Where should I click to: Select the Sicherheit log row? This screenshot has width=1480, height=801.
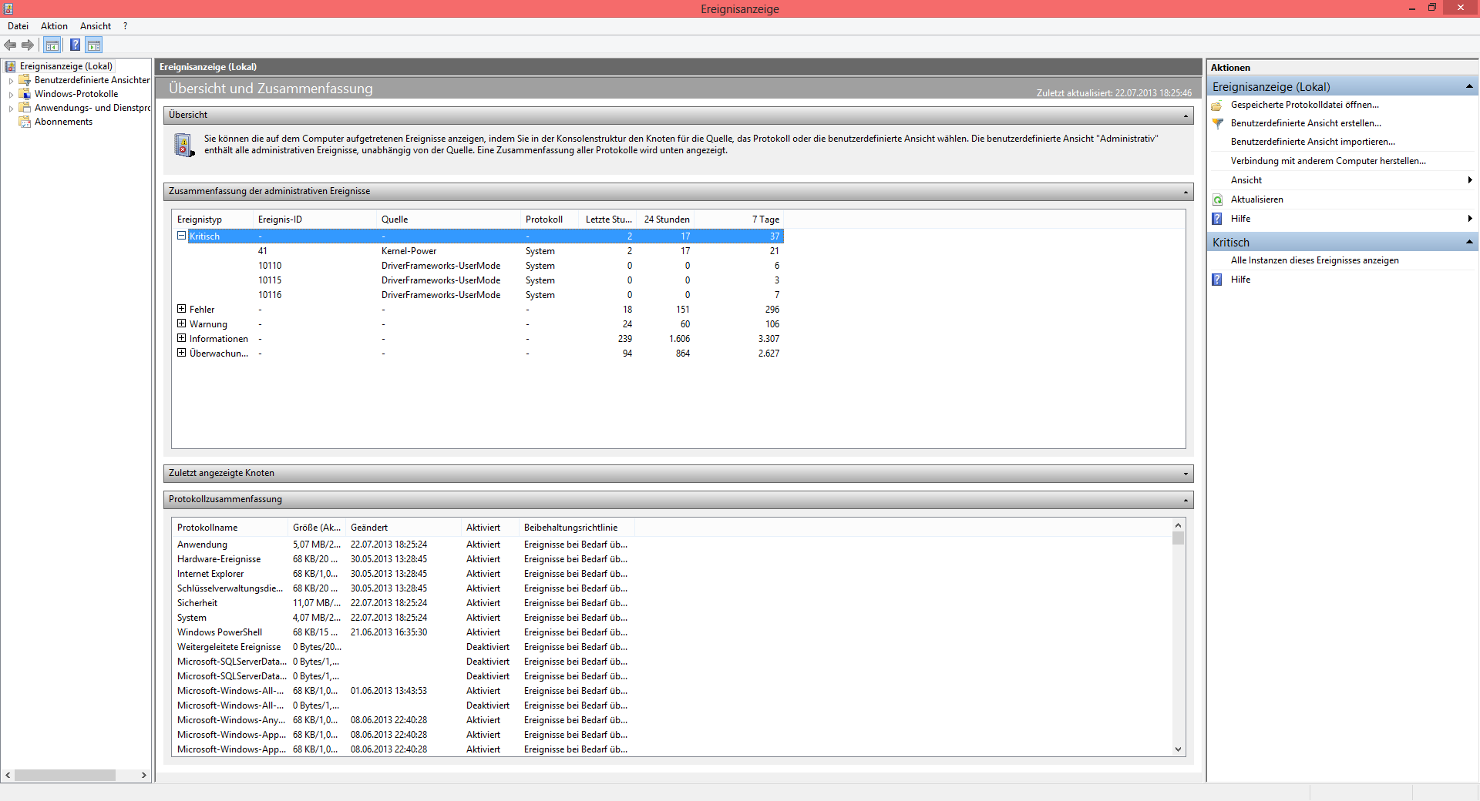coord(404,603)
